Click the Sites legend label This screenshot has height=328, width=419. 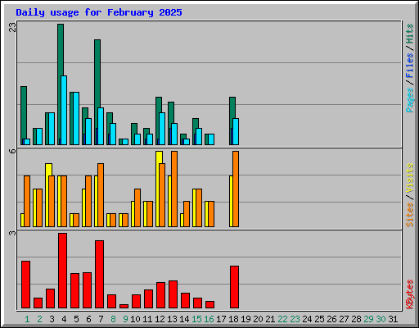[409, 215]
